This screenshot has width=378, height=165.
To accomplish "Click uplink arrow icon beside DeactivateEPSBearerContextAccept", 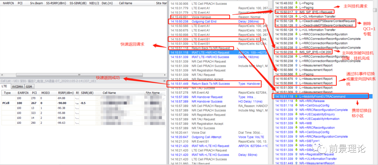I will [x=296, y=26].
